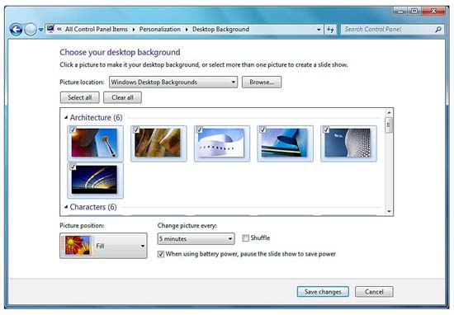Click the Control Panel icon in address bar

50,29
